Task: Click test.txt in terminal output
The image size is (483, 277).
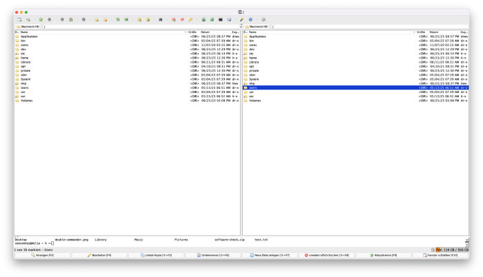Action: [x=262, y=240]
